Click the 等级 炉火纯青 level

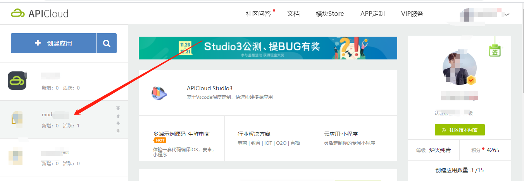[433, 150]
